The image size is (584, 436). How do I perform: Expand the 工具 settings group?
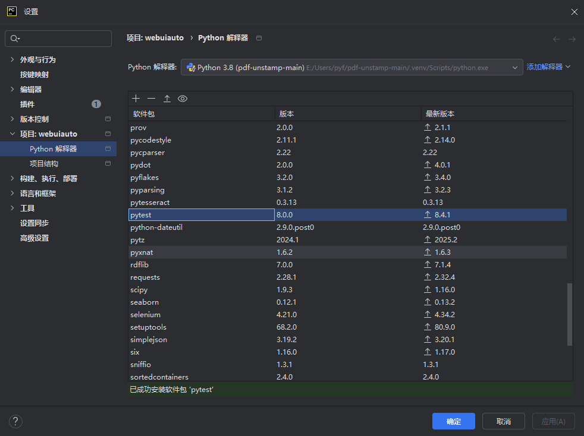pos(12,208)
